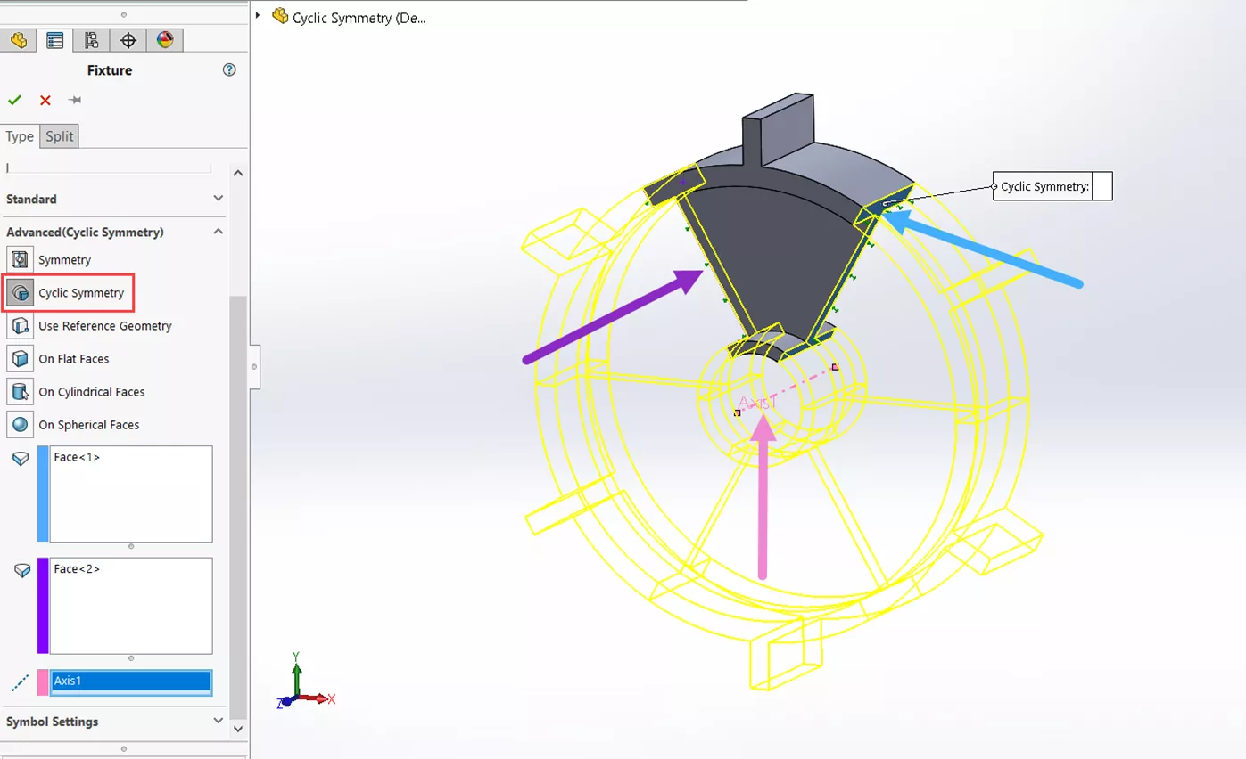Image resolution: width=1246 pixels, height=759 pixels.
Task: Select the Cyclic Symmetry fixture option
Action: 80,293
